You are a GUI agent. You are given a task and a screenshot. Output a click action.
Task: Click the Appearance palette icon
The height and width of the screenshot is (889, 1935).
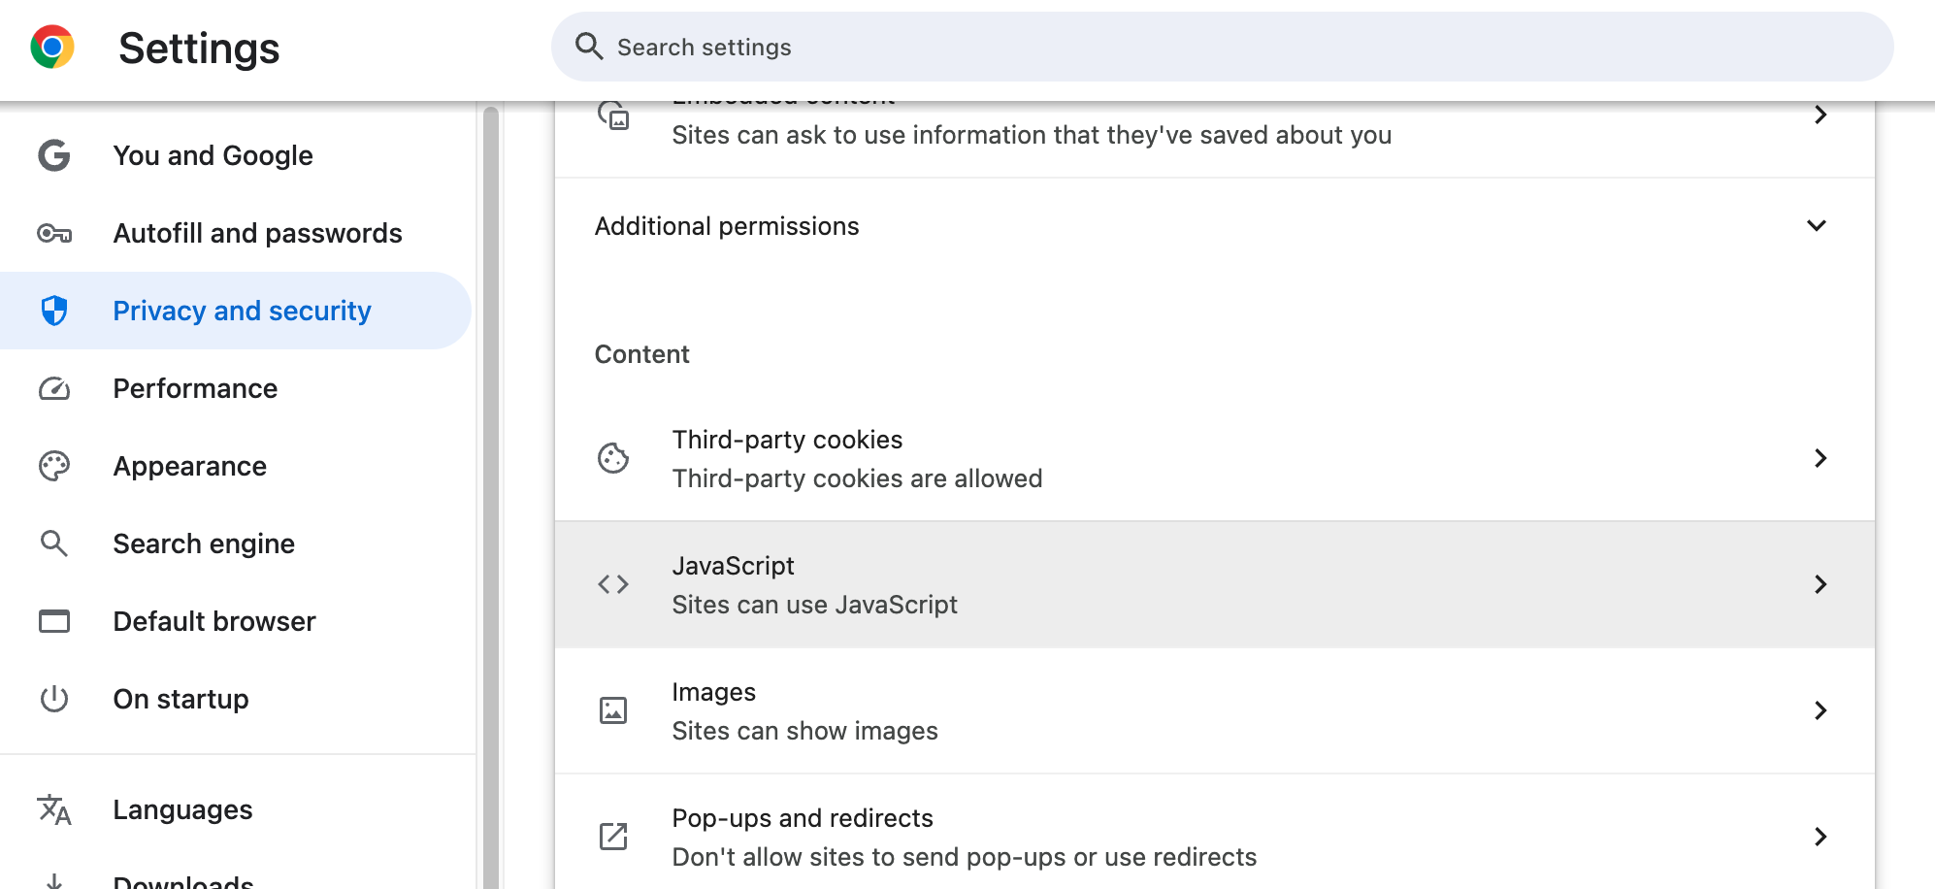point(53,466)
